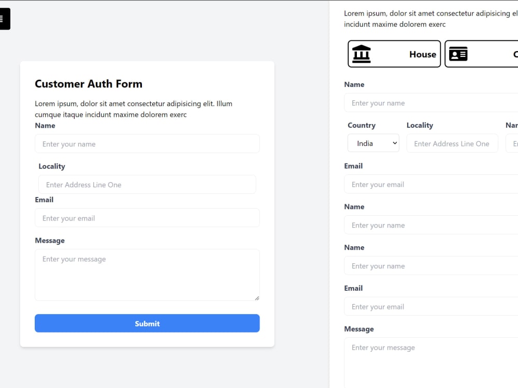Click the House bank building icon
518x388 pixels.
(362, 54)
